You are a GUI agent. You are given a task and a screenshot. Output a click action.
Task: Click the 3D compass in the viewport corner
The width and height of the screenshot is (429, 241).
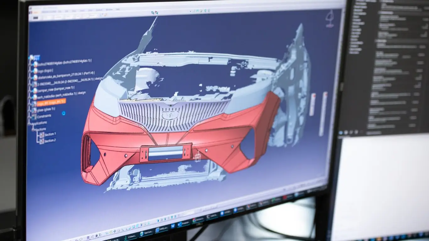click(329, 17)
